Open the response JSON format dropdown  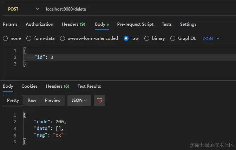79,100
